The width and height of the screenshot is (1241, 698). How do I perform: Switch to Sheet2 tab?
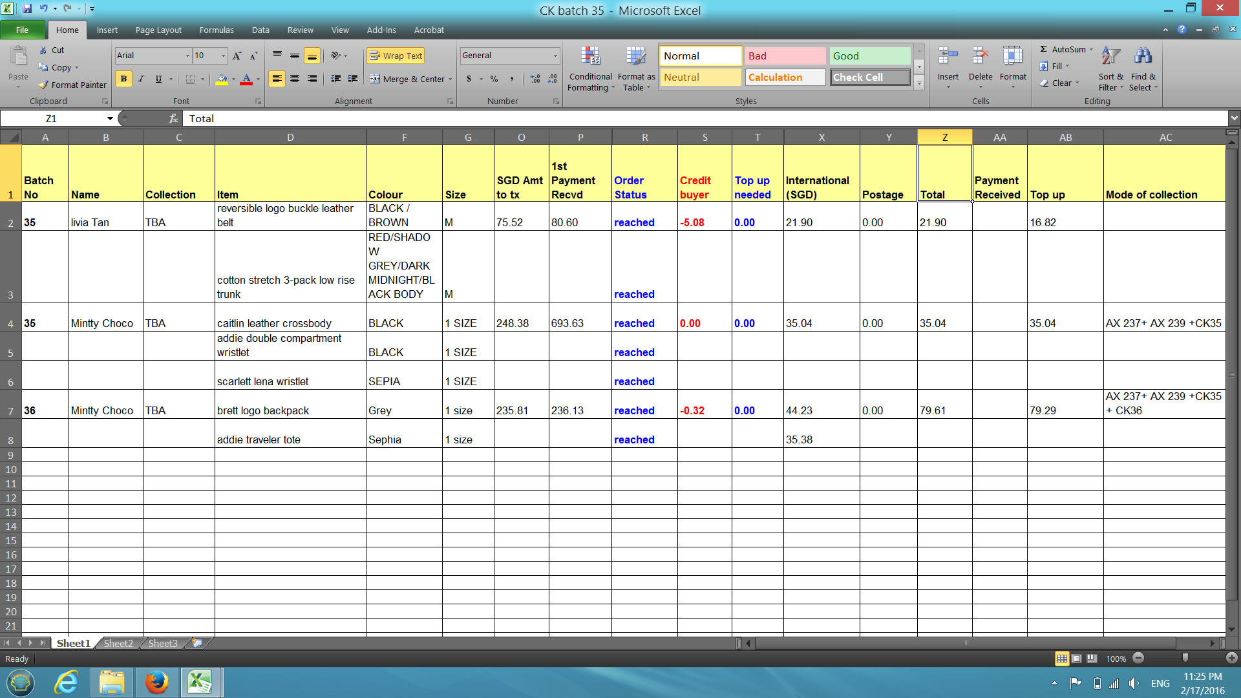point(118,643)
